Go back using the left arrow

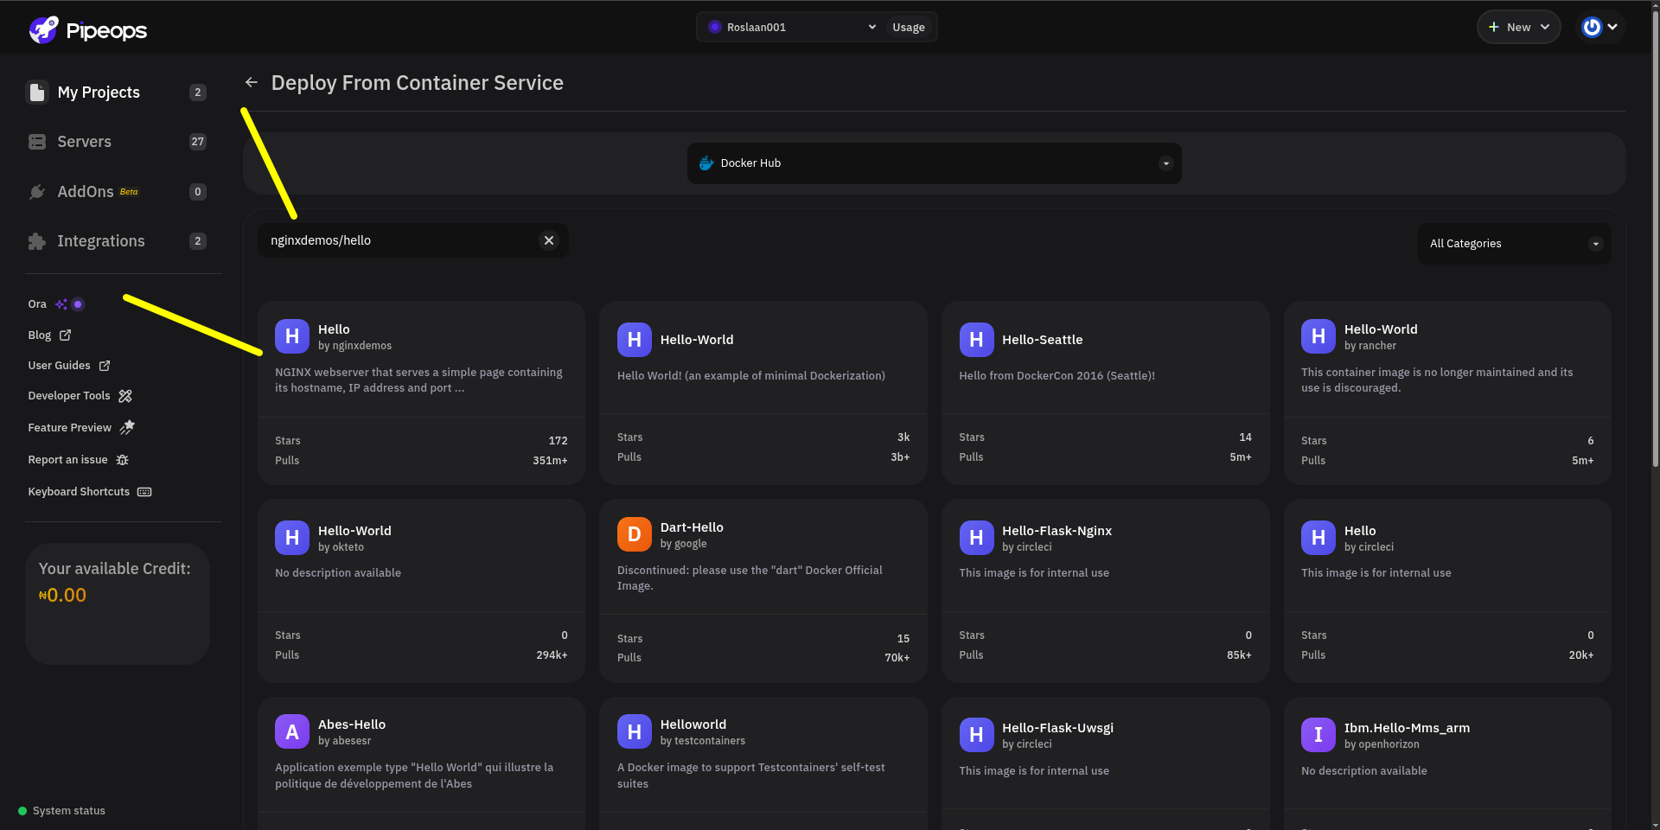(x=252, y=82)
